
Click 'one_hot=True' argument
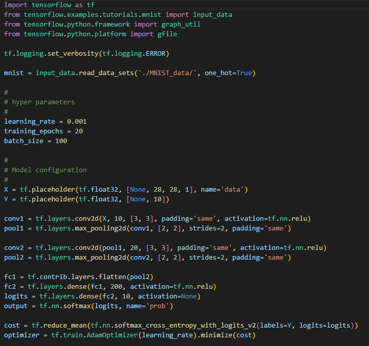pyautogui.click(x=228, y=73)
